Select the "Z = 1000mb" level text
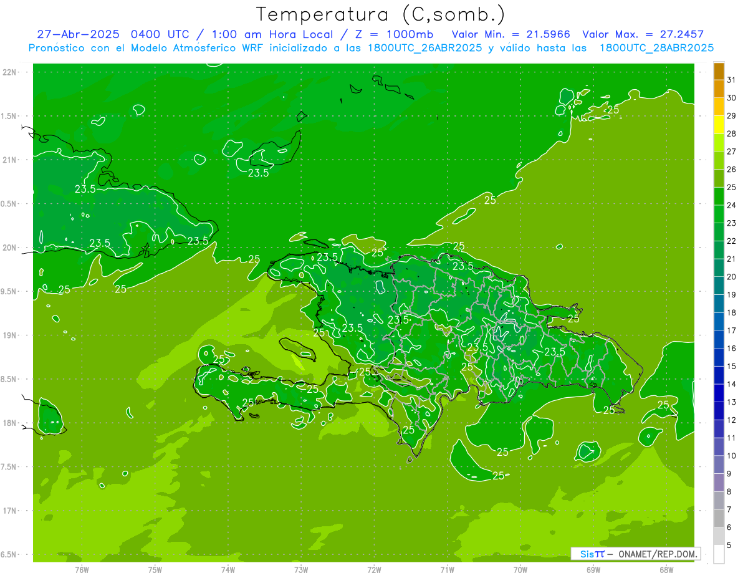This screenshot has width=748, height=578. pyautogui.click(x=395, y=34)
